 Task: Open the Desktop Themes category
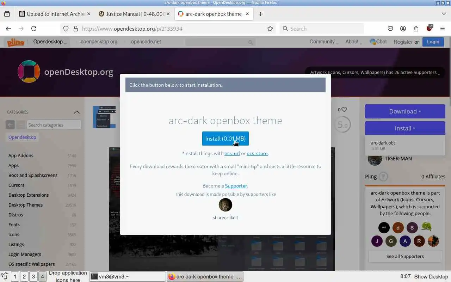coord(25,205)
